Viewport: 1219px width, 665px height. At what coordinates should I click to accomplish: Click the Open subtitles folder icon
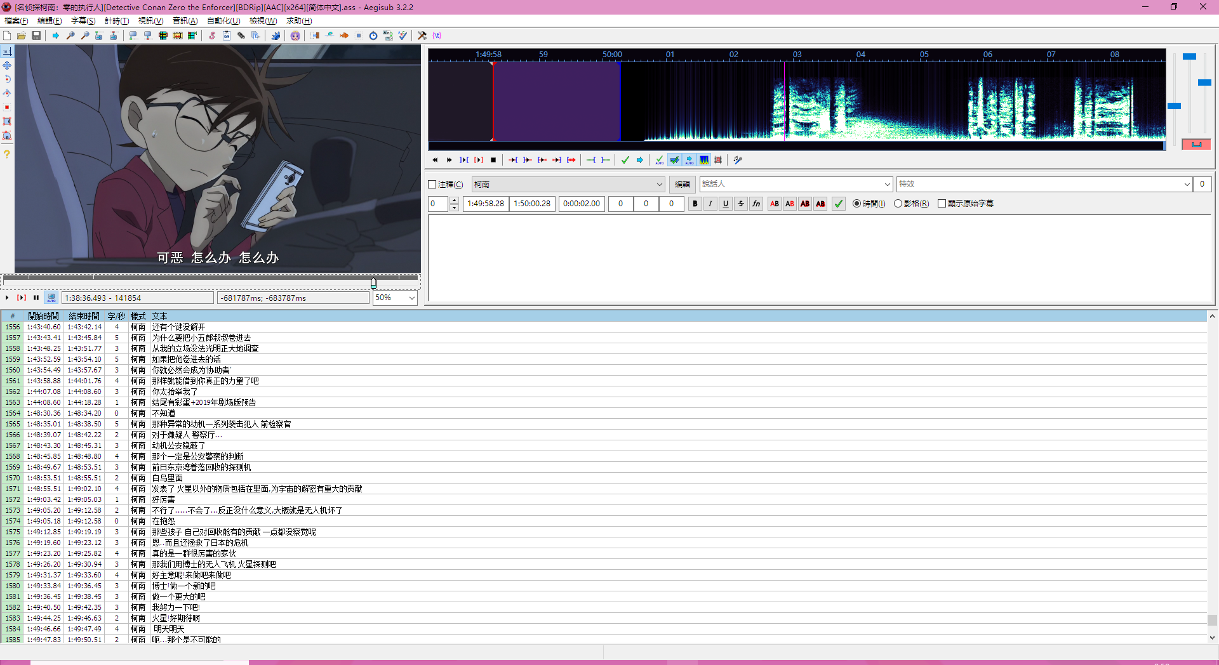pyautogui.click(x=22, y=36)
